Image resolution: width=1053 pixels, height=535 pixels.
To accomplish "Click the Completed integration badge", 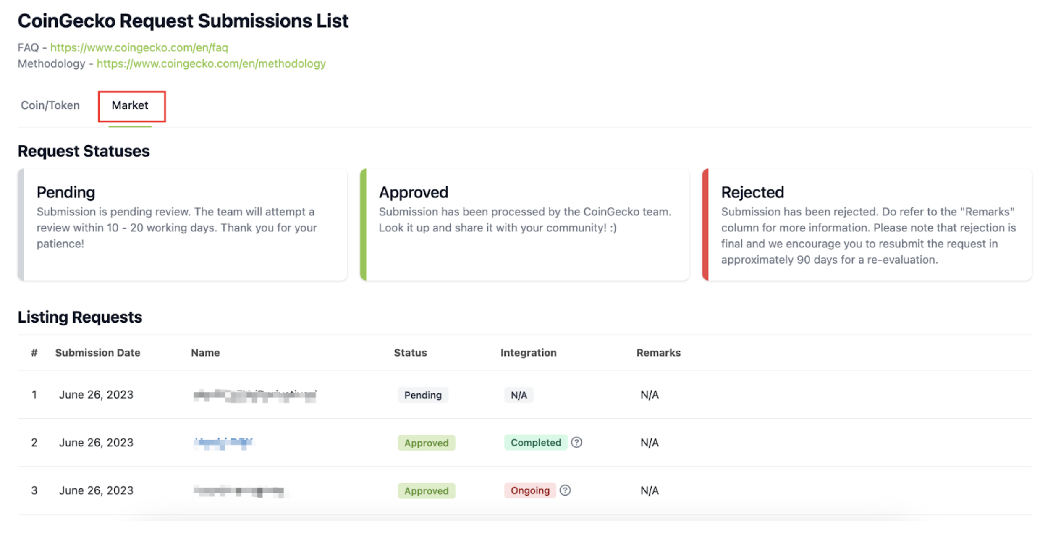I will pos(536,442).
